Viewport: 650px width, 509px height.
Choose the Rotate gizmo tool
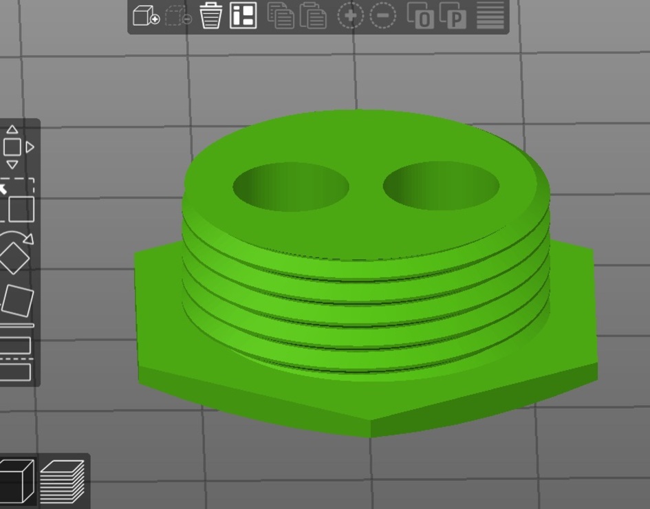pyautogui.click(x=15, y=253)
